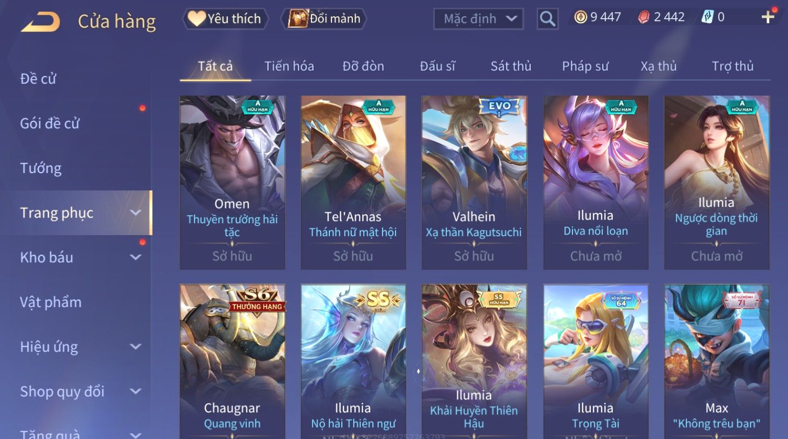Open the Mặc định sort dropdown
The width and height of the screenshot is (788, 439).
click(479, 19)
